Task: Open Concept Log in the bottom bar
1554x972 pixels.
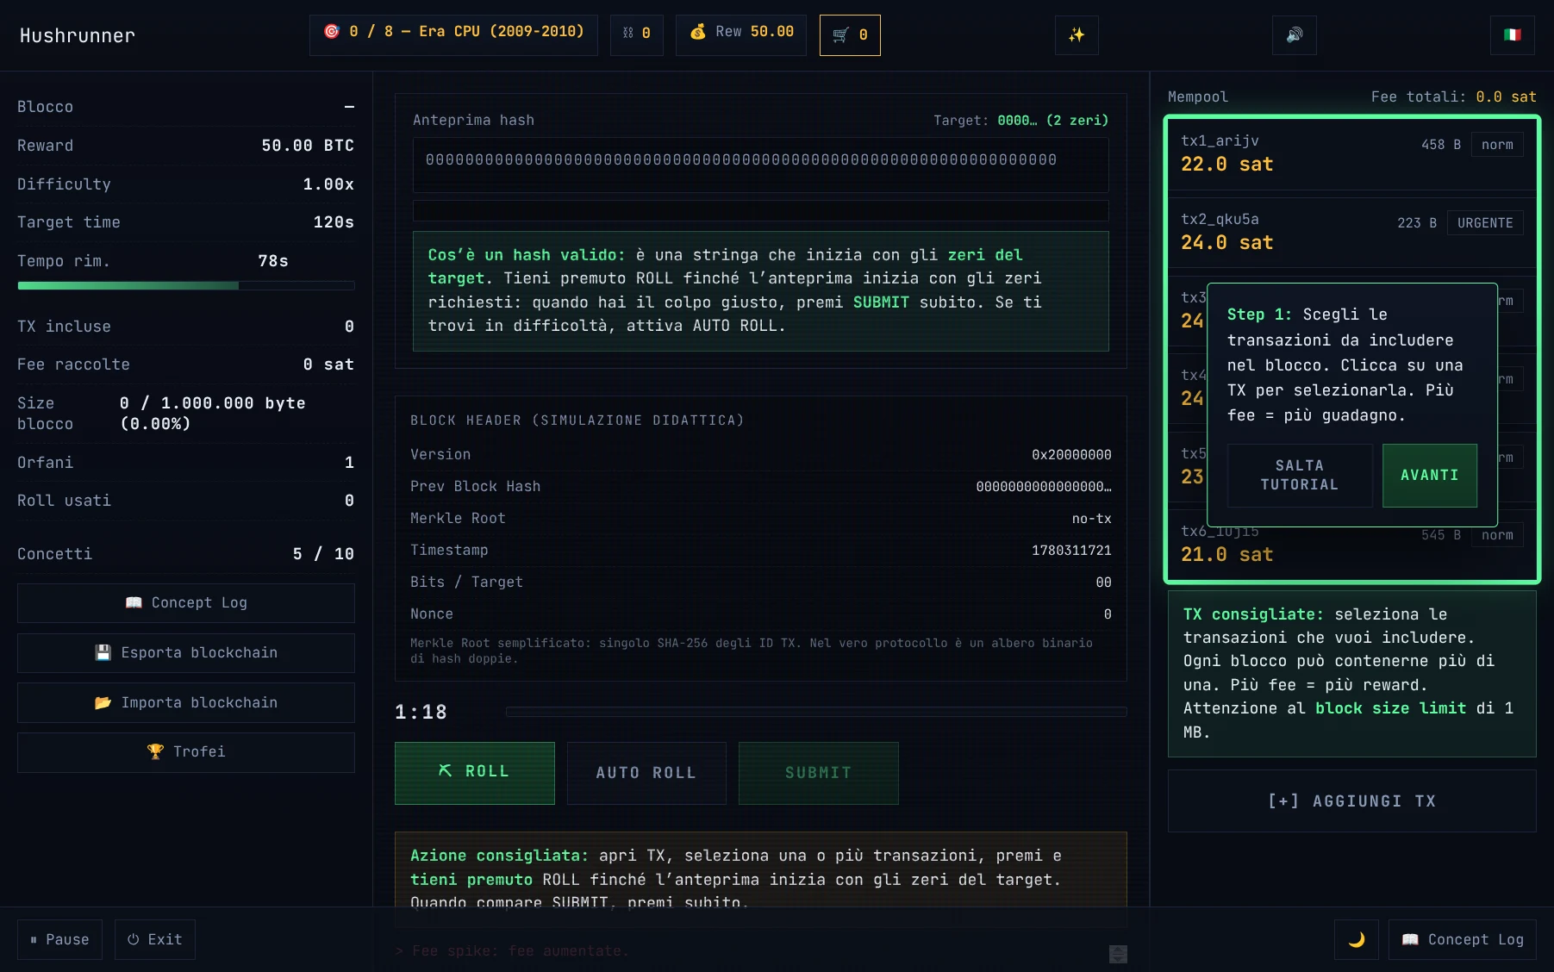Action: [1463, 940]
